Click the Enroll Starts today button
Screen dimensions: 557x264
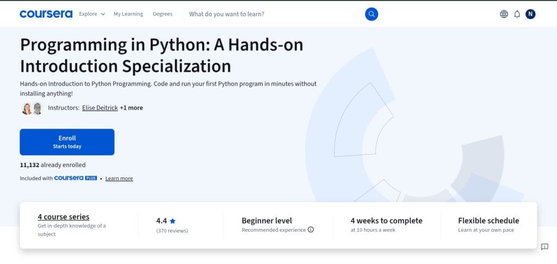point(67,142)
